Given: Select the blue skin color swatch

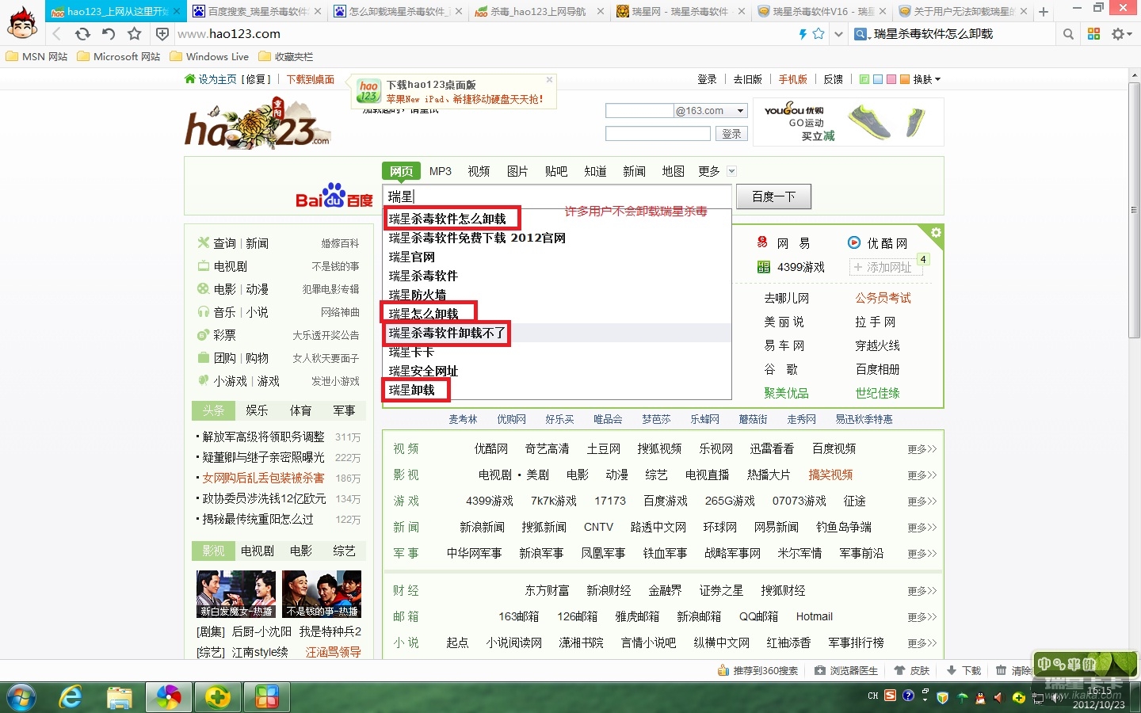Looking at the screenshot, I should point(878,79).
